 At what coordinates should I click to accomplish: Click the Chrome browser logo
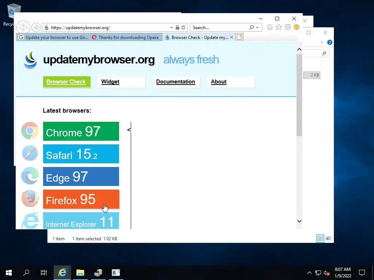[x=30, y=131]
